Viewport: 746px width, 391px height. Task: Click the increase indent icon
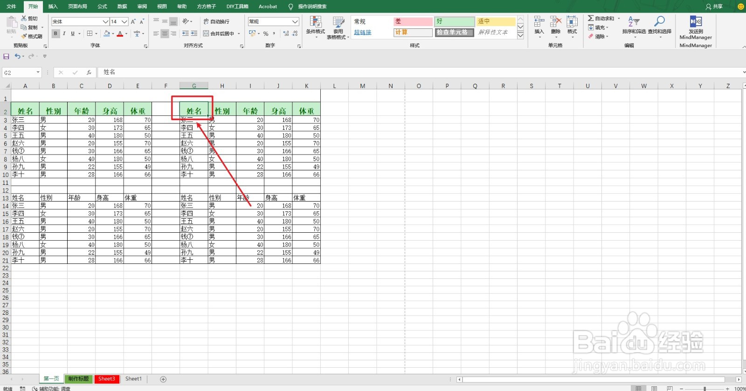click(x=194, y=34)
